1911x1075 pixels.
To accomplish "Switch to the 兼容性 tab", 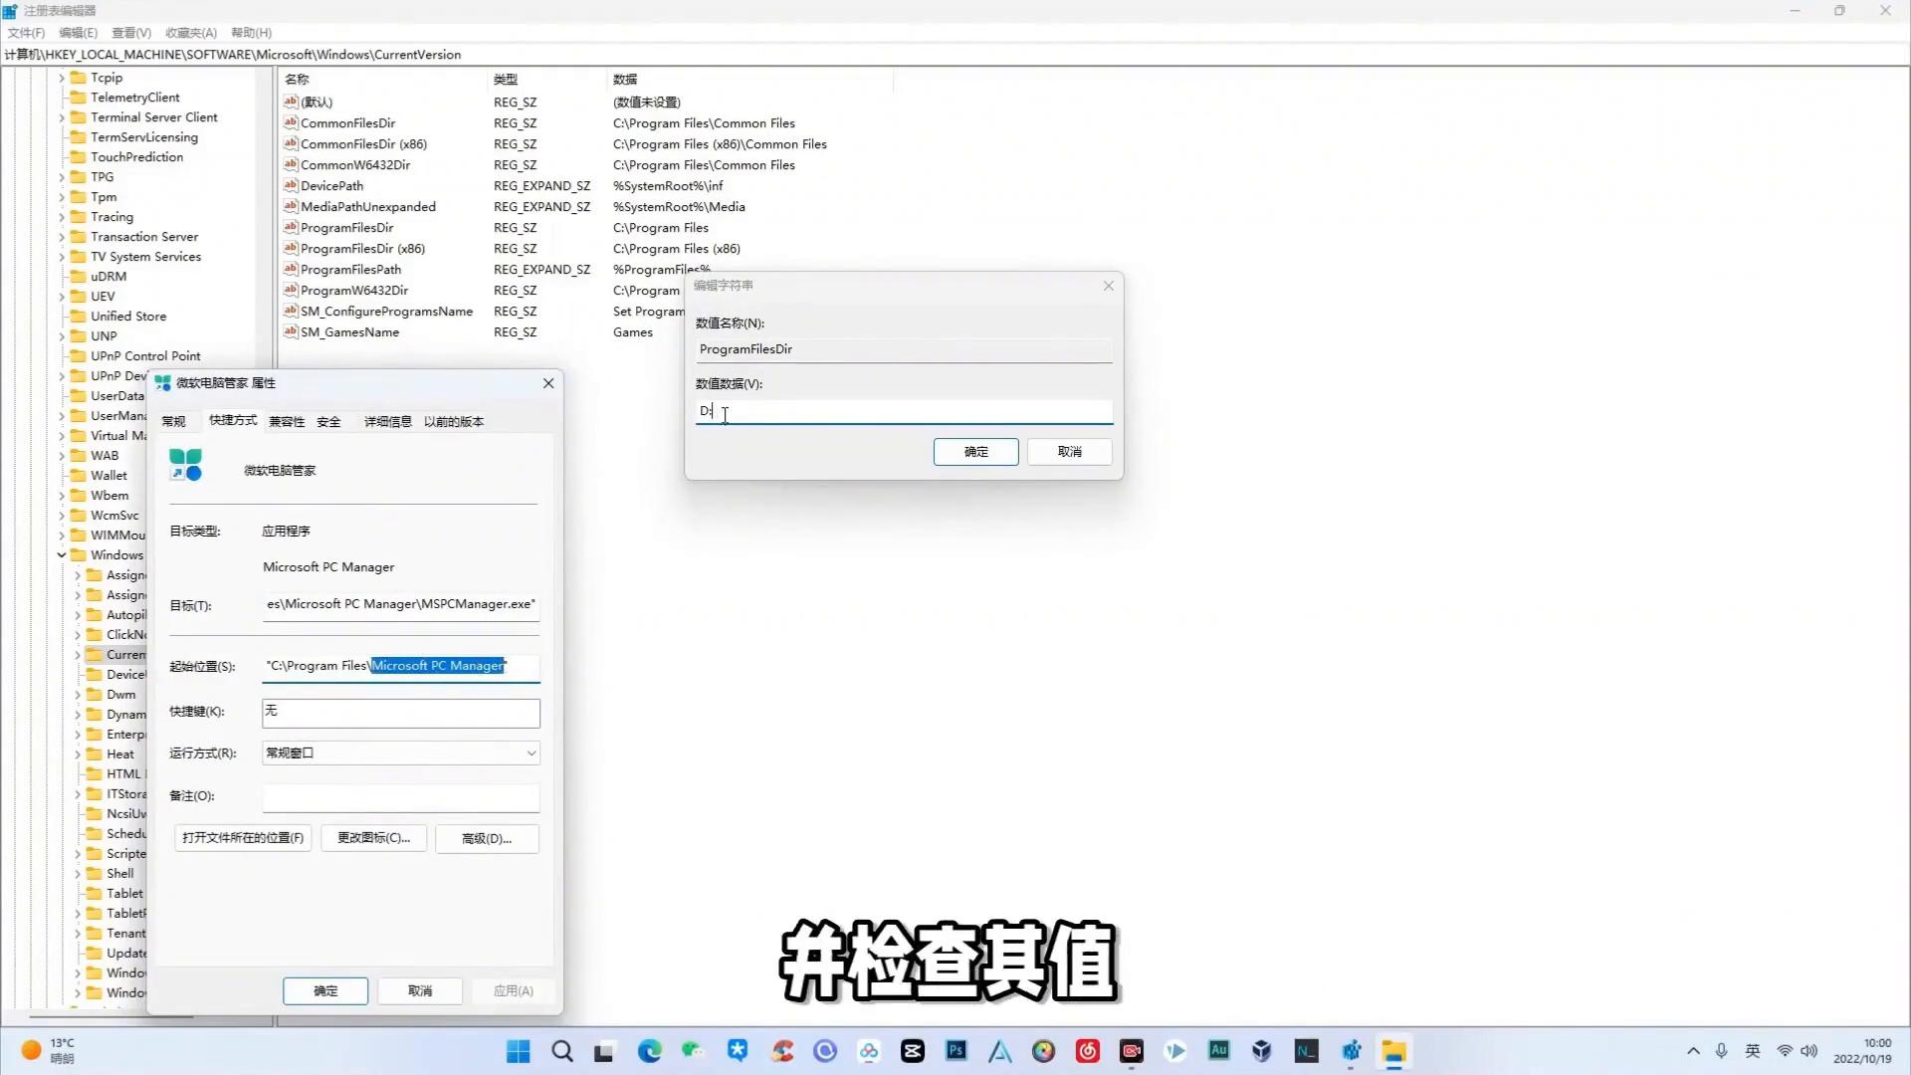I will [x=287, y=421].
